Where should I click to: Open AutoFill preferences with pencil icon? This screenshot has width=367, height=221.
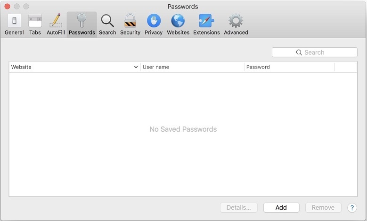point(56,24)
